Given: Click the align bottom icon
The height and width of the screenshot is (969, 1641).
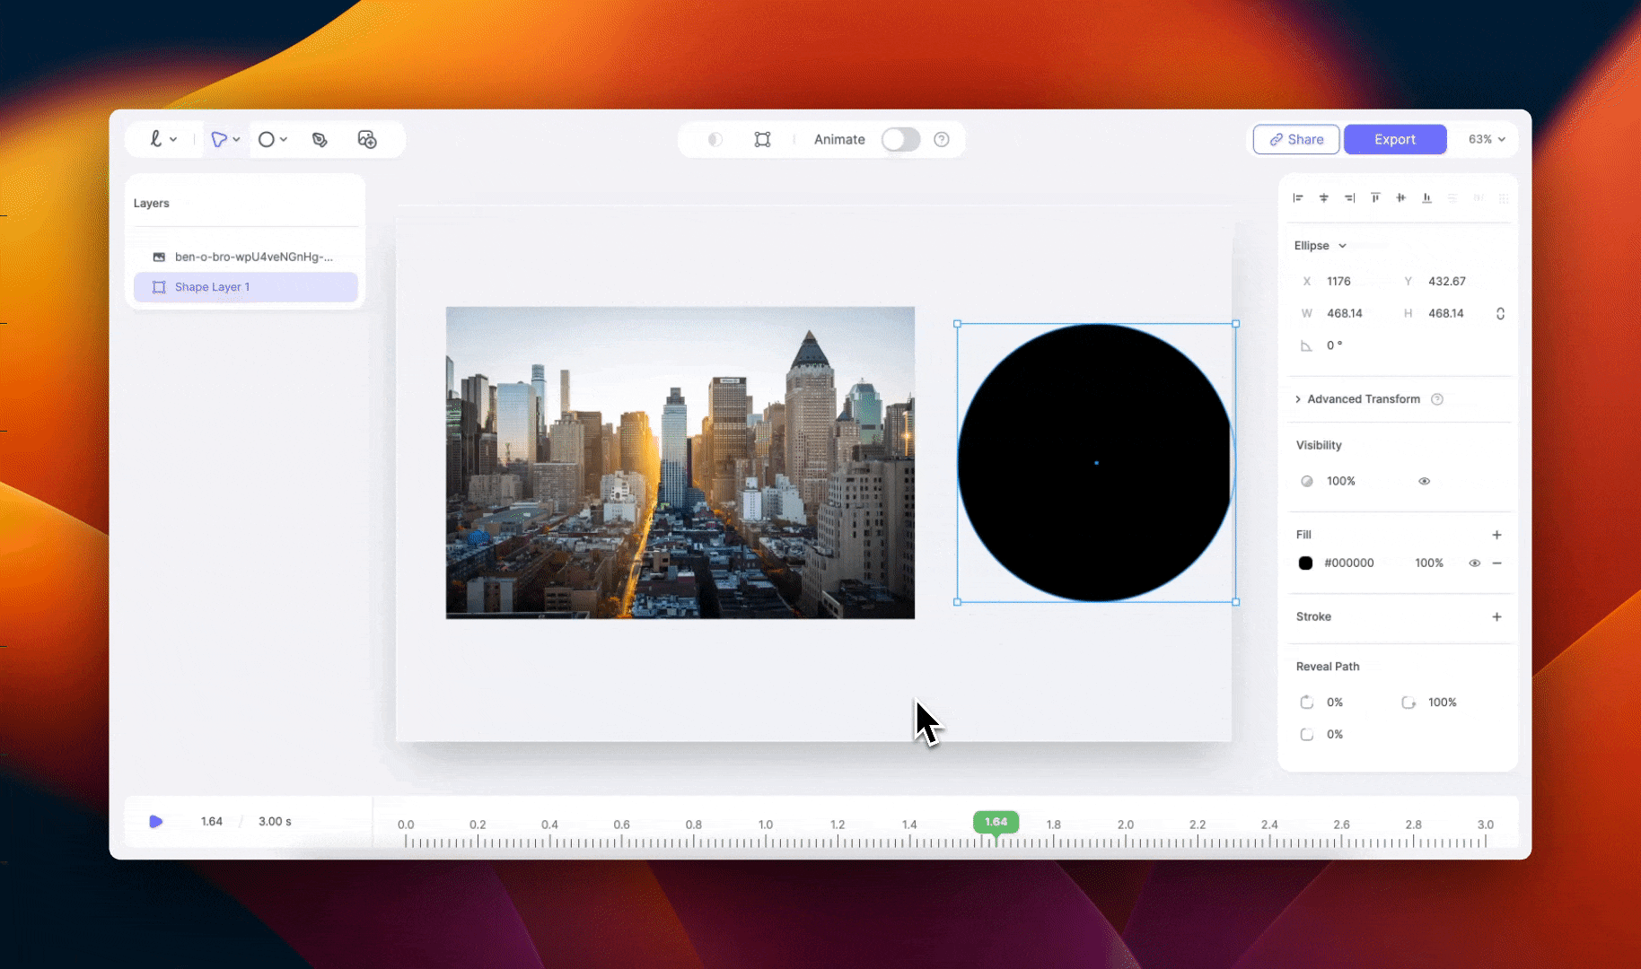Looking at the screenshot, I should 1426,197.
